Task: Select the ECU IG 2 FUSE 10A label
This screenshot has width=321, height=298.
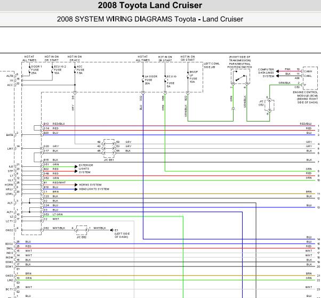Action: pos(60,70)
